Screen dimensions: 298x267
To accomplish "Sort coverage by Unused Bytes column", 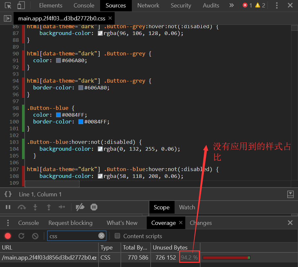I will coord(175,248).
